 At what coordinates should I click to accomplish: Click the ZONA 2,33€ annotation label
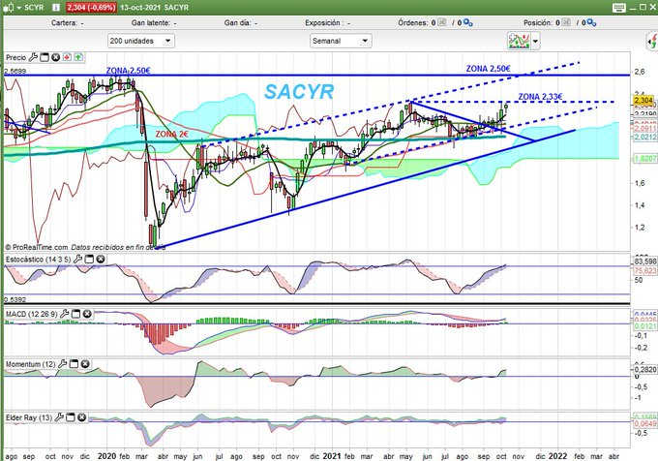click(540, 97)
